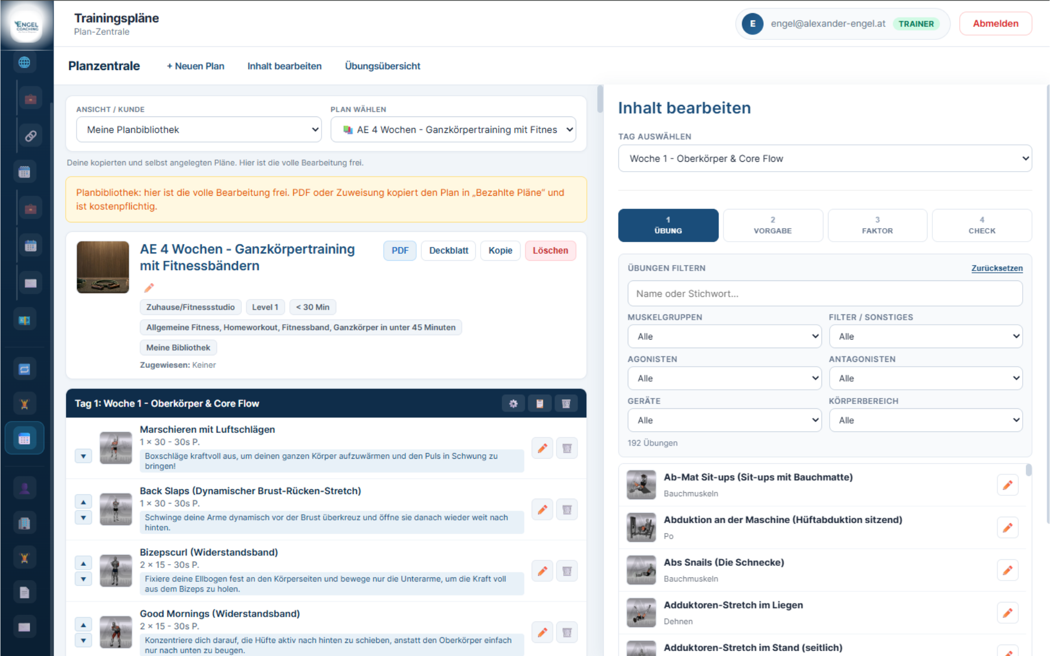Screen dimensions: 1050x656
Task: Move Good Mornings exercise up
Action: click(83, 625)
